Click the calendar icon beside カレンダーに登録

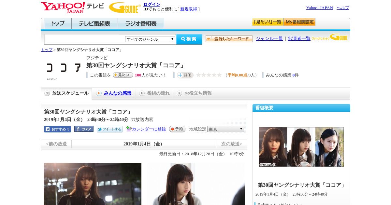tap(129, 129)
